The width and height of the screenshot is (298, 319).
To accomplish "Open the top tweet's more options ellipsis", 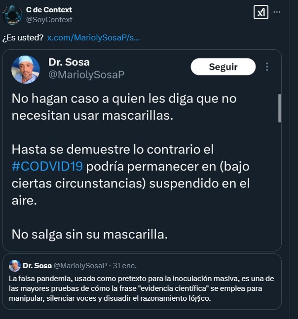I will click(x=278, y=12).
